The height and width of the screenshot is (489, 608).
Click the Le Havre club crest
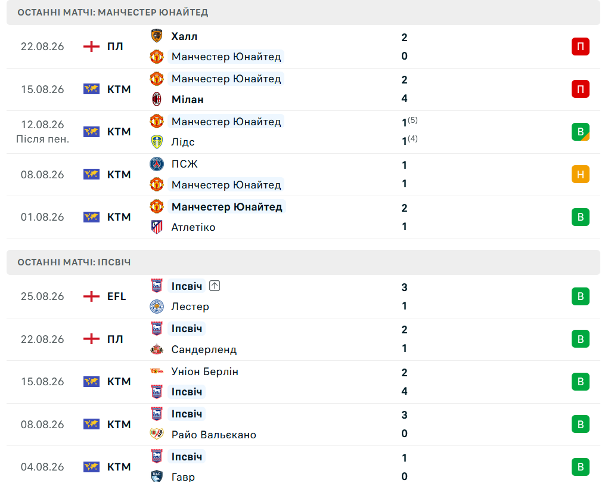(157, 476)
